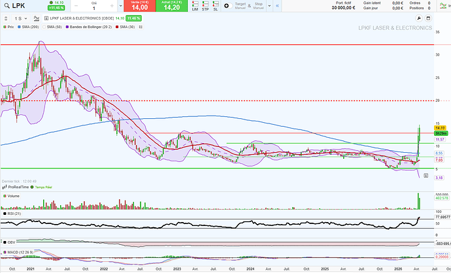Place an SL stop-limit order
This screenshot has height=273, width=451.
pyautogui.click(x=216, y=6)
